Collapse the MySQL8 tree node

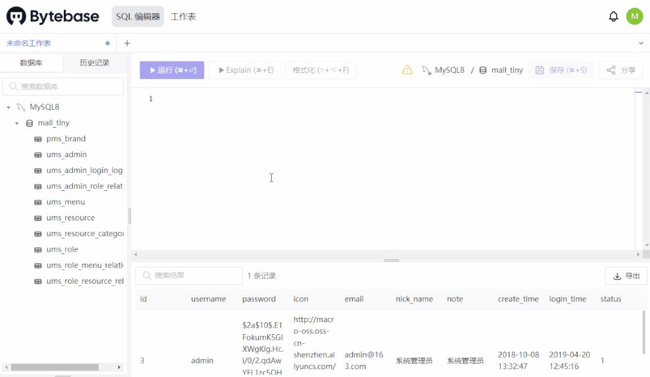coord(8,107)
